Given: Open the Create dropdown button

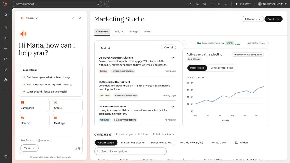Looking at the screenshot, I should click(274, 19).
